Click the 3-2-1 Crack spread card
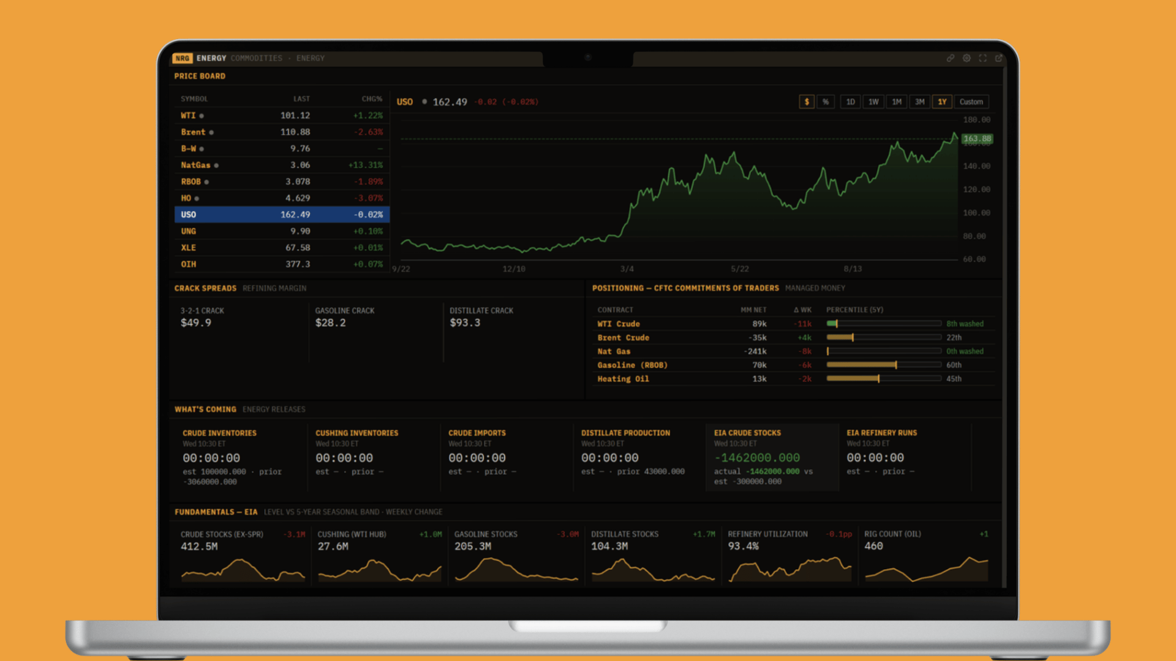Viewport: 1176px width, 661px height. point(241,332)
